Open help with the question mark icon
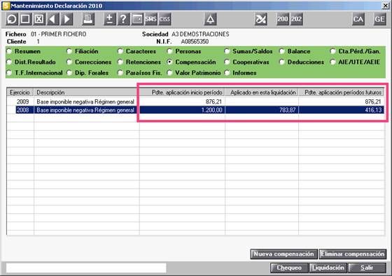392x276 pixels. [123, 20]
